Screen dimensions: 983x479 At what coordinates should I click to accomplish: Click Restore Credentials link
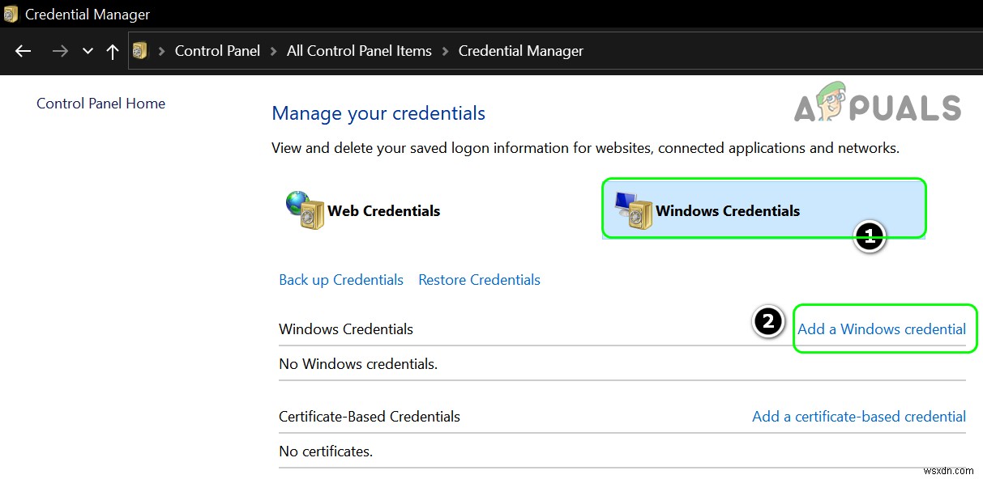pyautogui.click(x=479, y=280)
